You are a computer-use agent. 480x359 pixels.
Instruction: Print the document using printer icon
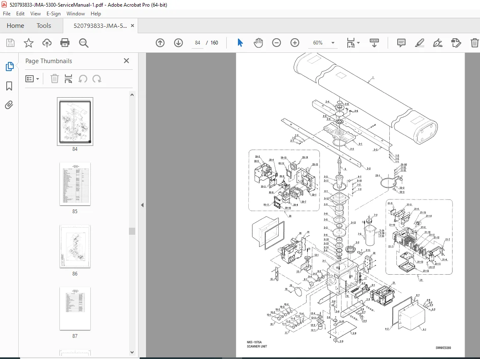click(65, 43)
